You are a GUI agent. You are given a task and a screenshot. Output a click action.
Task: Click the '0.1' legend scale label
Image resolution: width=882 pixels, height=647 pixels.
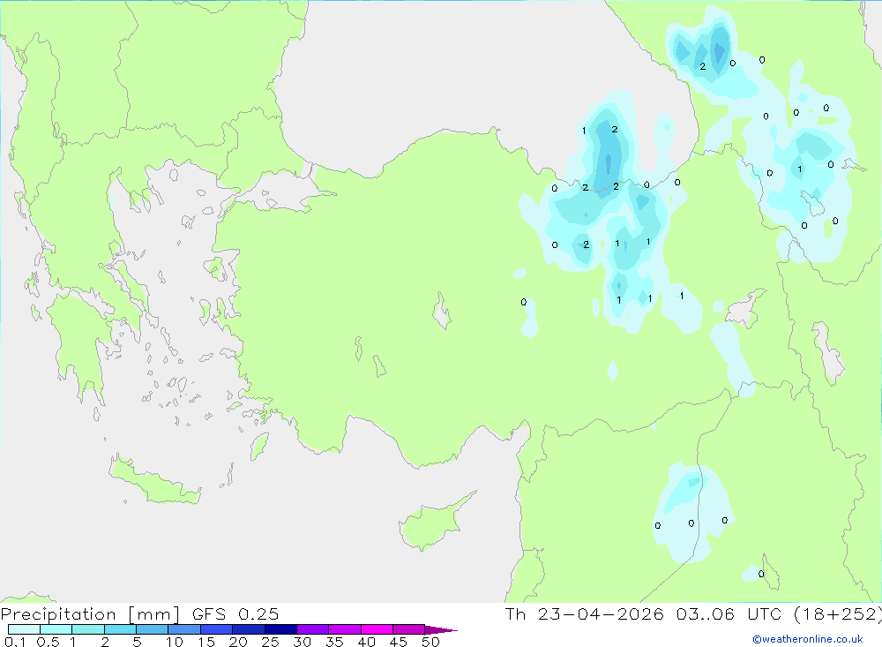(x=15, y=642)
